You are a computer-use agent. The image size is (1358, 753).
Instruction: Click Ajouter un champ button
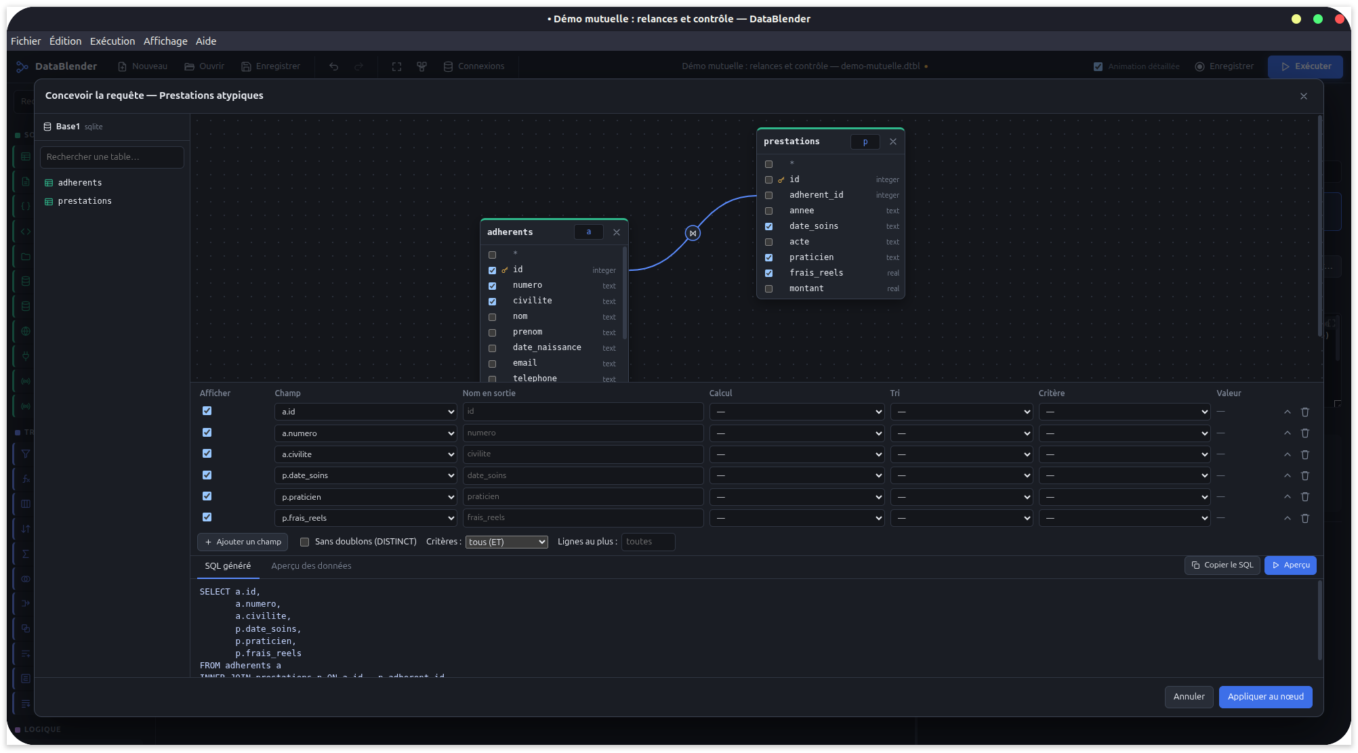coord(243,542)
